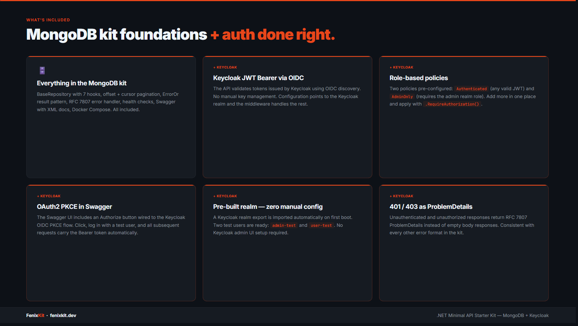The image size is (578, 326).
Task: Click the 'AdminOnly' policy code snippet
Action: tap(402, 97)
